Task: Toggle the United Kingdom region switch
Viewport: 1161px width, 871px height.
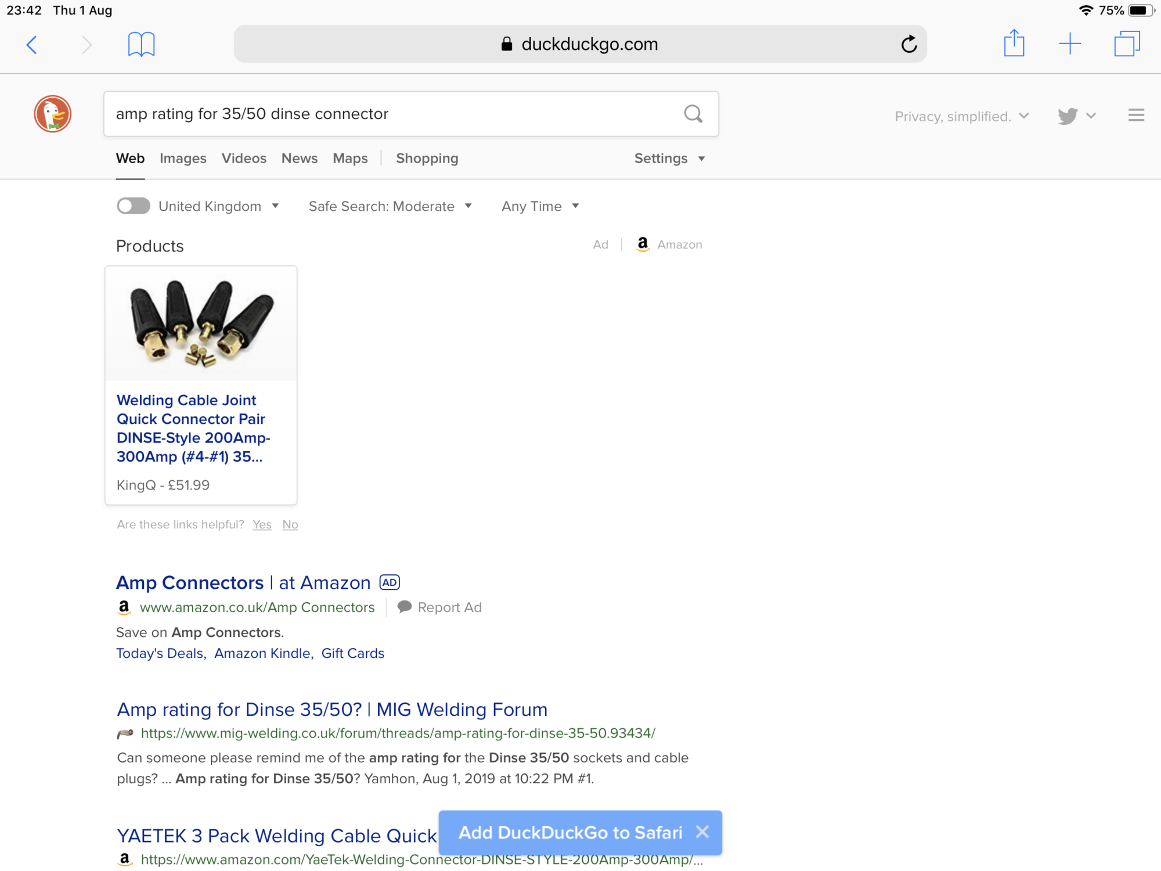Action: (x=133, y=206)
